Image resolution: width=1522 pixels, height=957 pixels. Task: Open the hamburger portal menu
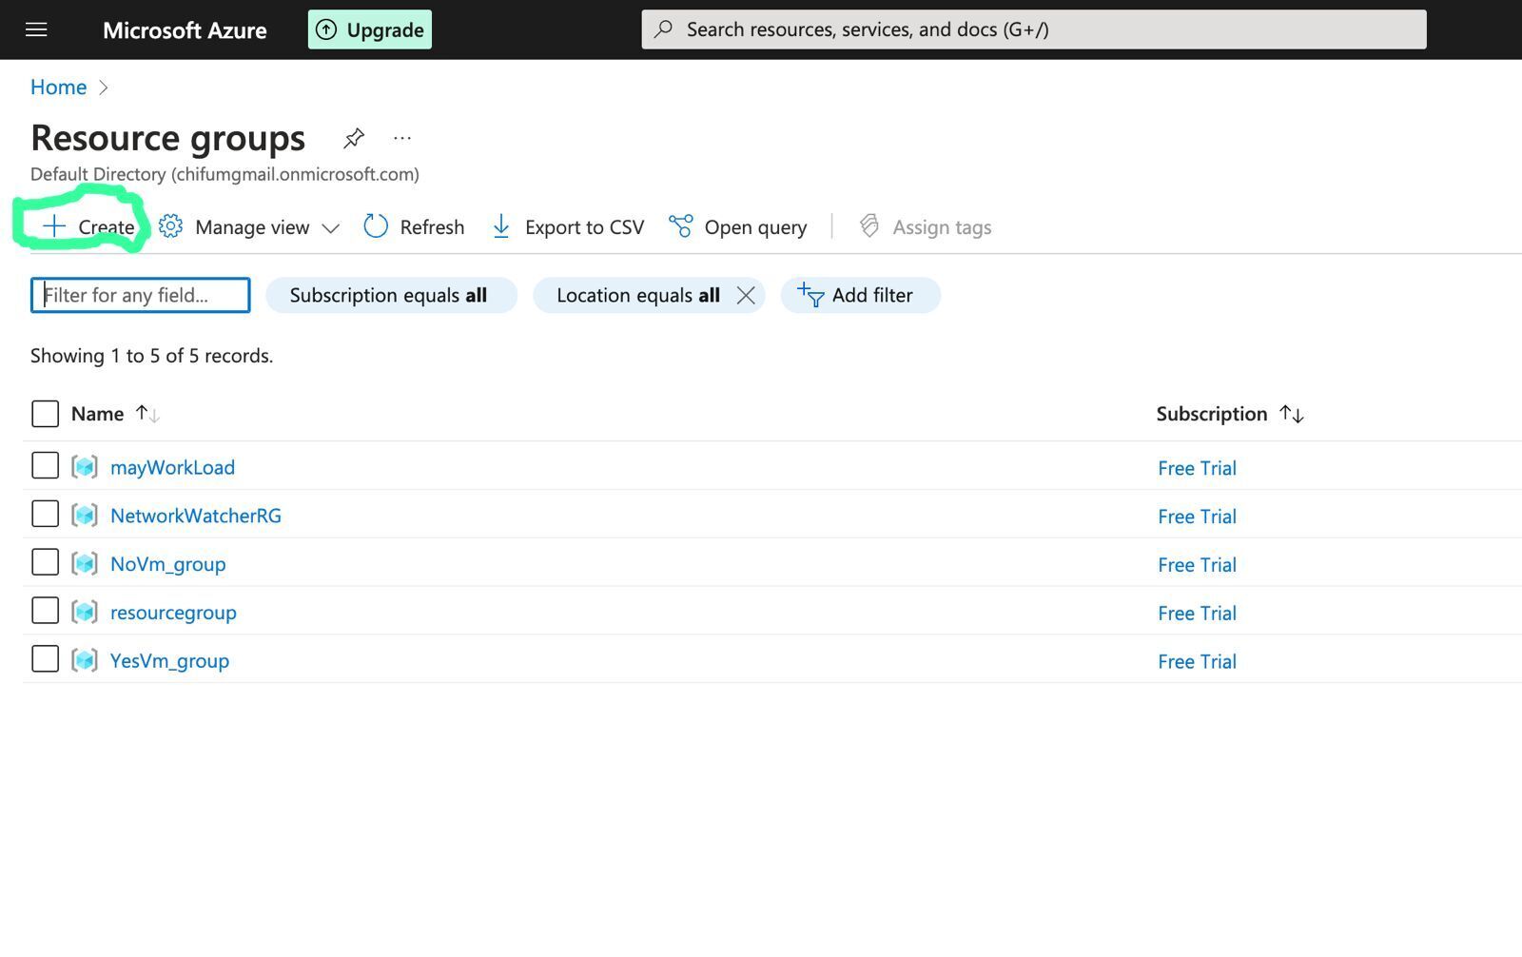click(36, 29)
